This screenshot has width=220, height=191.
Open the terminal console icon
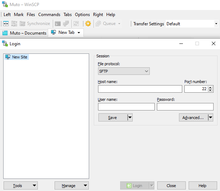tap(58, 24)
